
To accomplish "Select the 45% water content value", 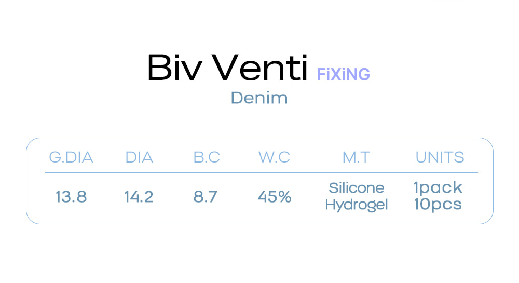I will pos(274,197).
